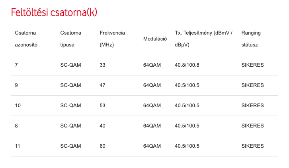Click the Moduláció column header
The width and height of the screenshot is (289, 168).
click(x=155, y=39)
